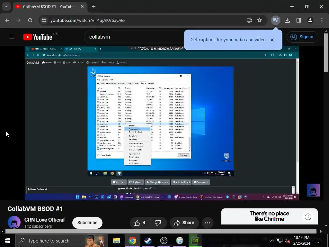The image size is (329, 247).
Task: Select the CollabVM BSOD #1 - YouTube tab
Action: [x=49, y=7]
